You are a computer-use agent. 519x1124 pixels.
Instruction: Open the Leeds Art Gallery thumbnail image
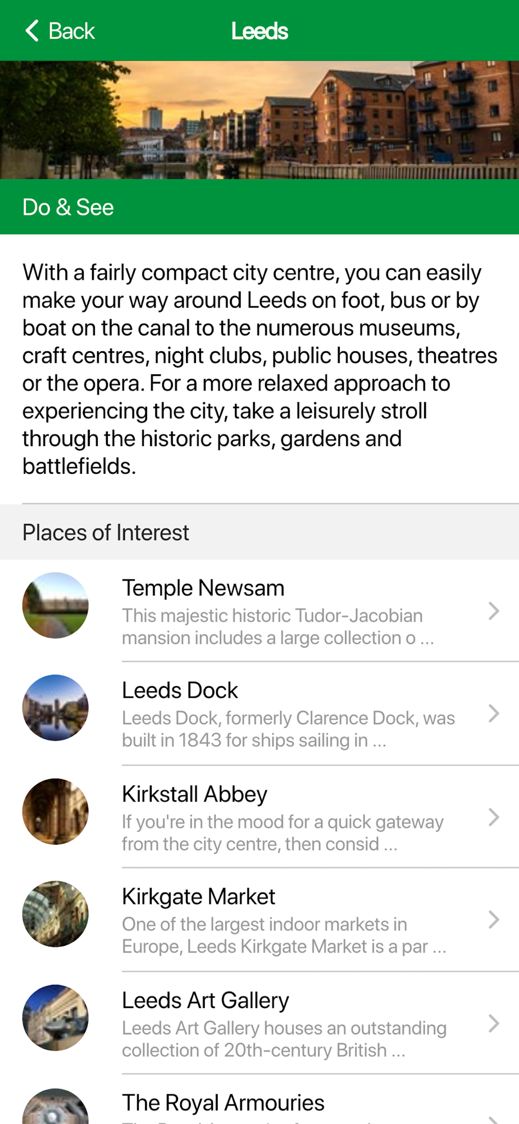[x=55, y=1018]
